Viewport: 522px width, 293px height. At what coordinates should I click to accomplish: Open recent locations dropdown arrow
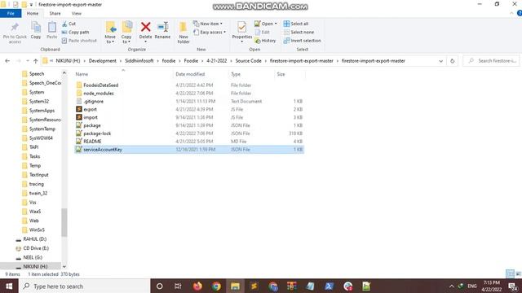(x=27, y=61)
